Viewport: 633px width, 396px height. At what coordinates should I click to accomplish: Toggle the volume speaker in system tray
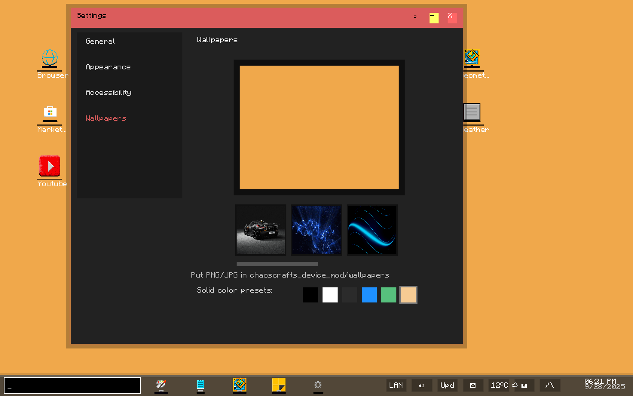click(x=422, y=385)
